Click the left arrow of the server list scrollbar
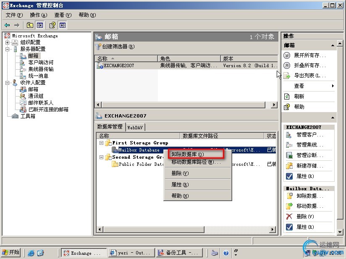Image resolution: width=346 pixels, height=259 pixels. (98, 105)
